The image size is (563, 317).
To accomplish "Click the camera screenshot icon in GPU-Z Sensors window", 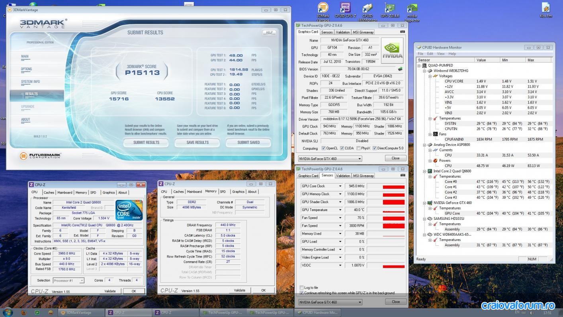I will (x=402, y=175).
